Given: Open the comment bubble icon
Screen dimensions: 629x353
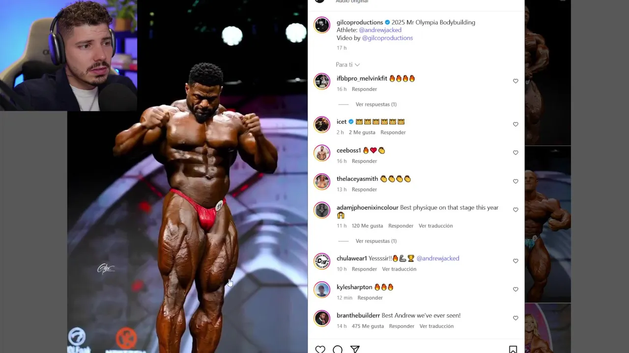Looking at the screenshot, I should click(x=338, y=349).
